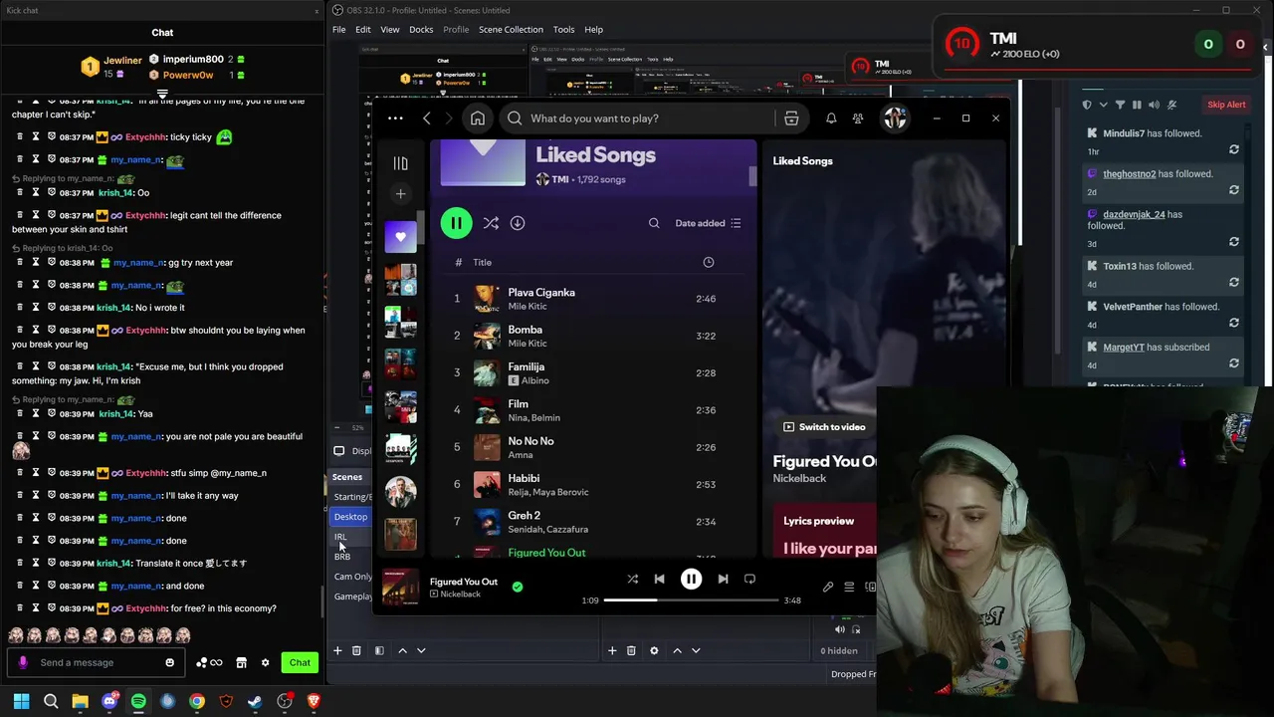Open the Liked Songs heart tile in sidebar
Screen dimensions: 1274x717
click(400, 237)
